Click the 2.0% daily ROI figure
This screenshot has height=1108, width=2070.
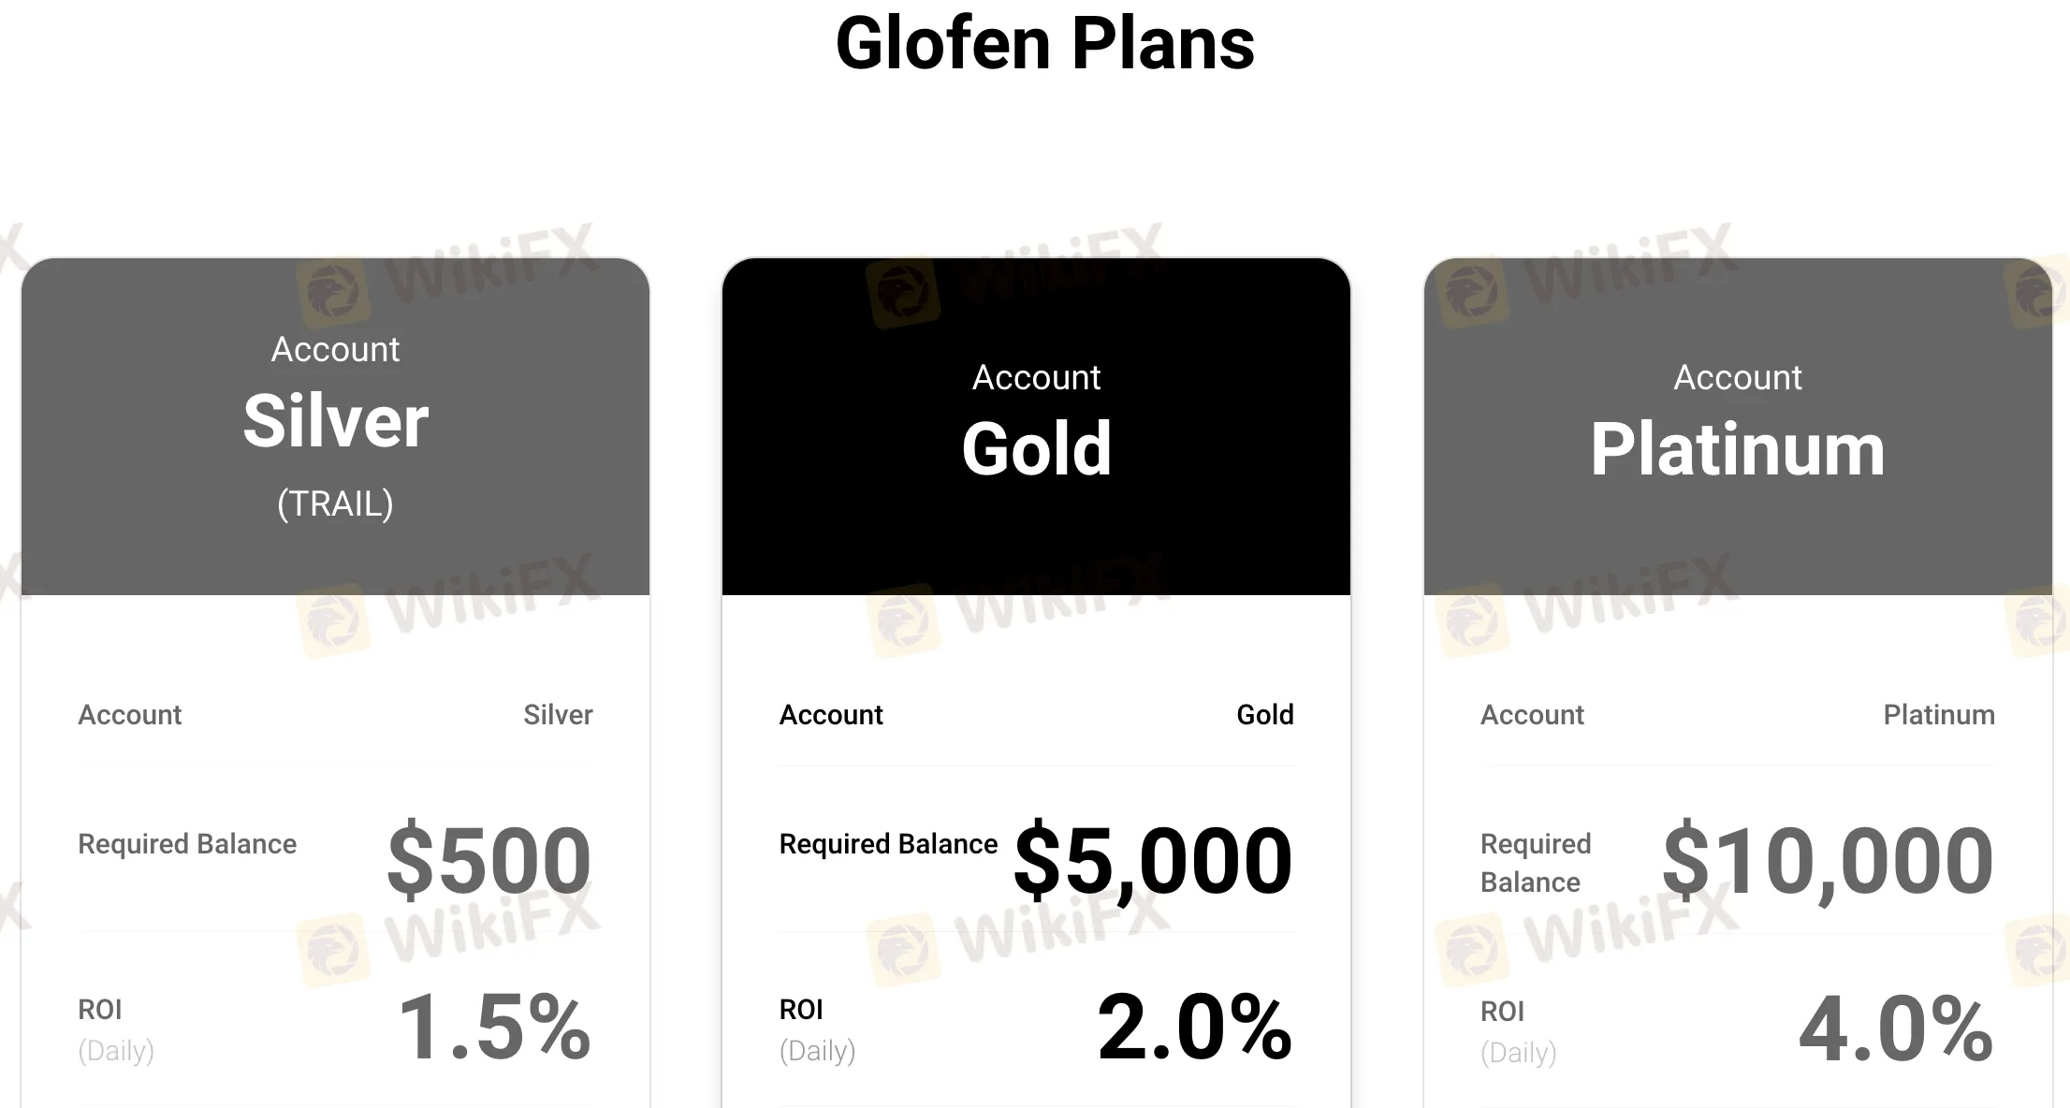pyautogui.click(x=1195, y=1027)
